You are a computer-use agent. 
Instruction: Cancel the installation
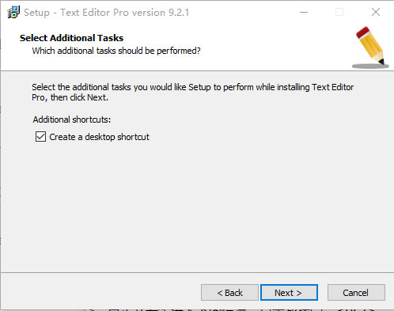(356, 293)
